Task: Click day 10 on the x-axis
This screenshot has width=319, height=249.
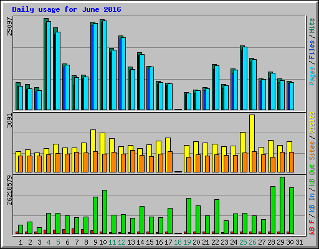Action: click(103, 242)
